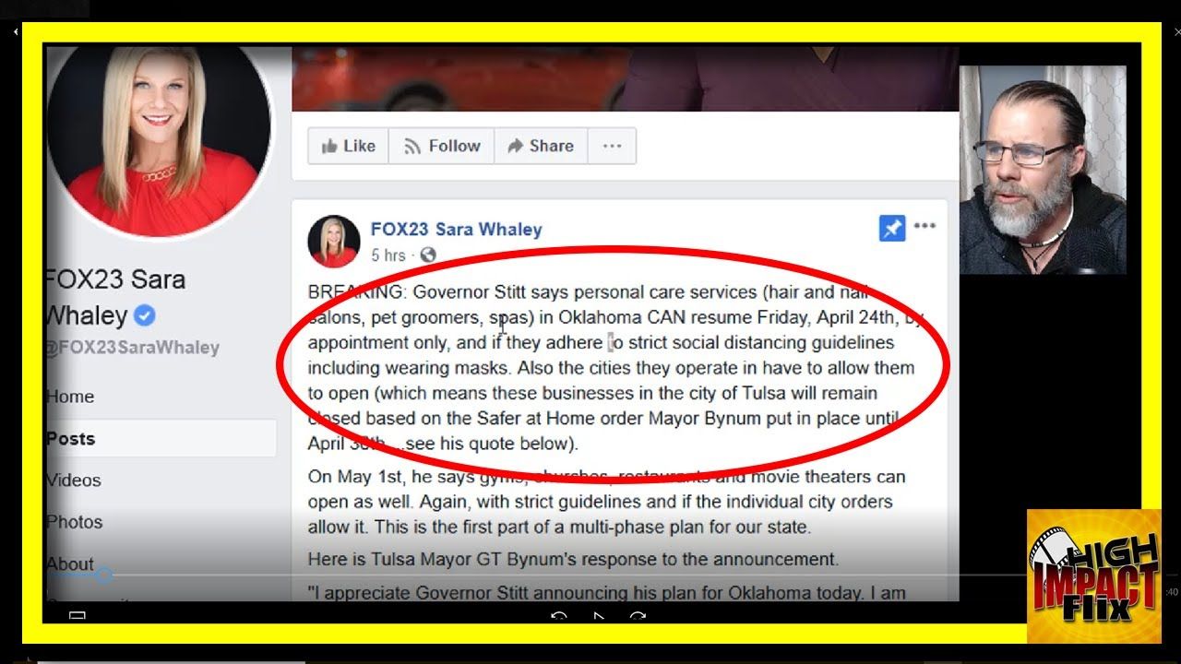Share the page using the Share button

(x=540, y=146)
